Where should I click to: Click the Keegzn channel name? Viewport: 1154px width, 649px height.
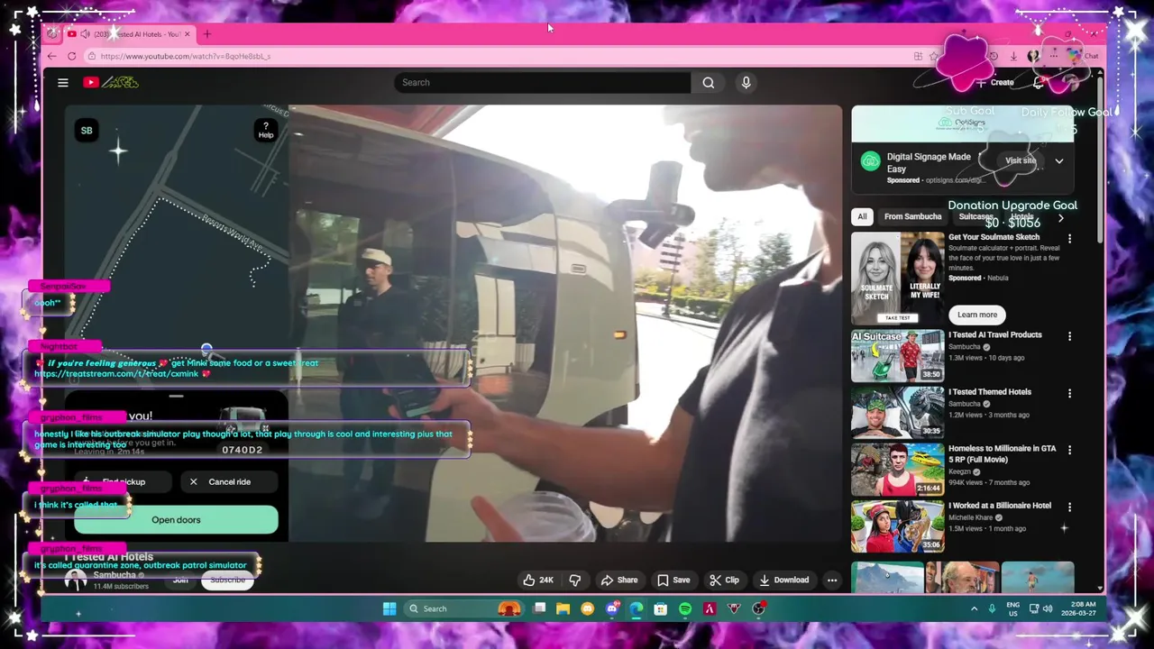[959, 471]
